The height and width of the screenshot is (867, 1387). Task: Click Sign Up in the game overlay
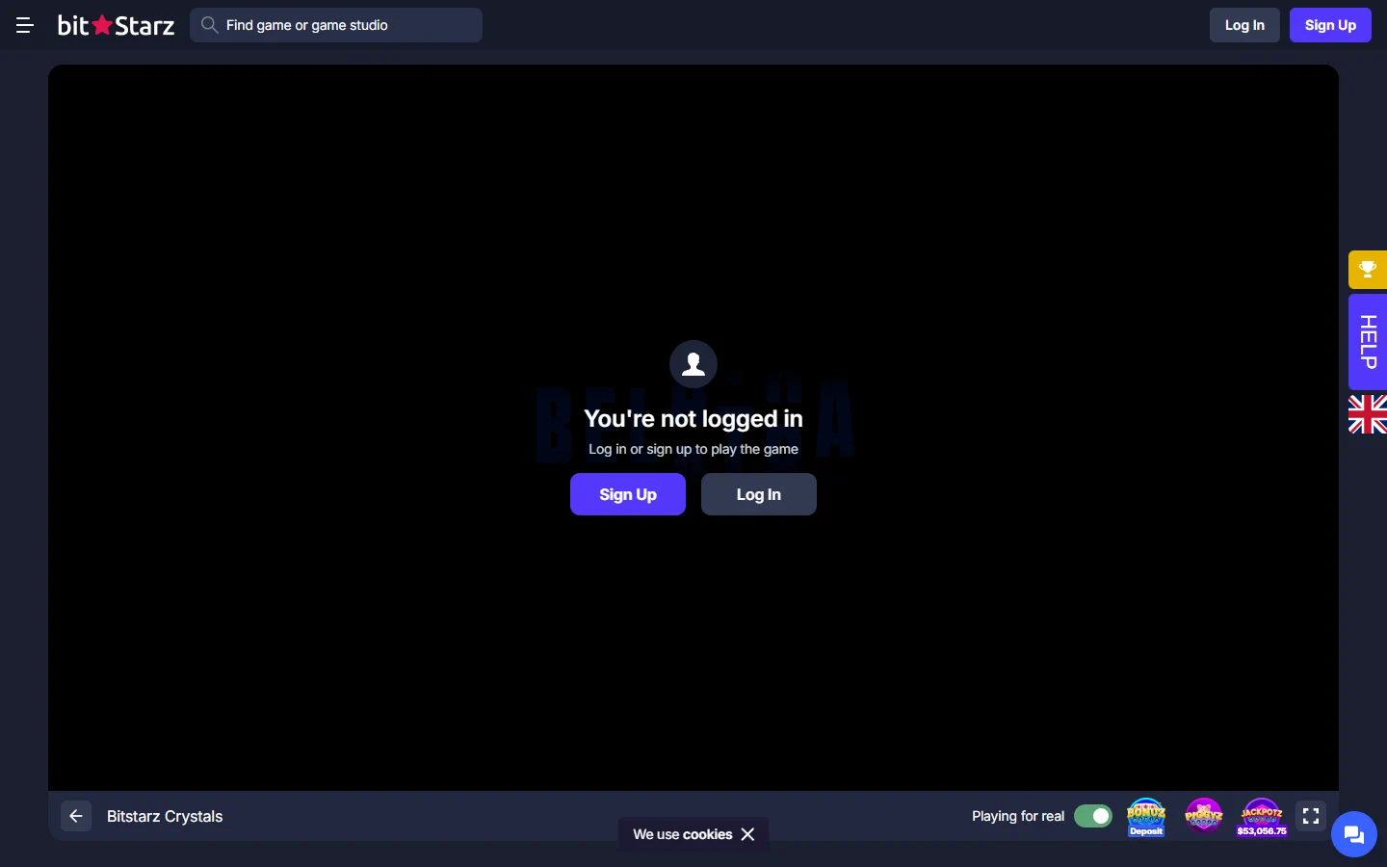point(628,494)
